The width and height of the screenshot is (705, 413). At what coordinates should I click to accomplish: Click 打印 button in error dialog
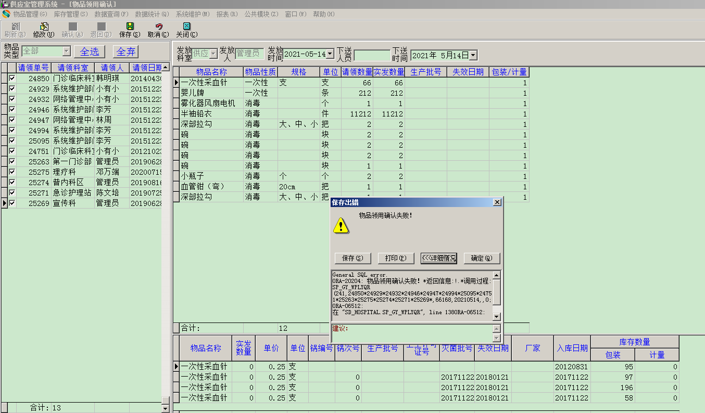point(396,258)
